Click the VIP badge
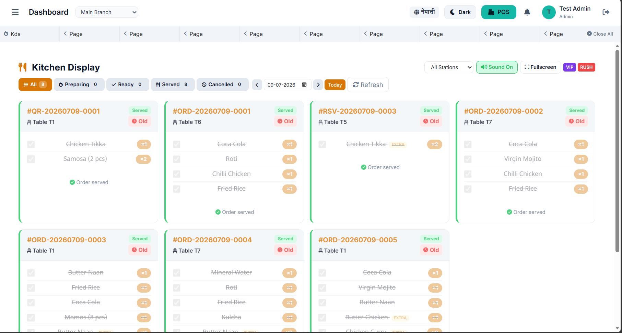The image size is (622, 333). point(570,67)
